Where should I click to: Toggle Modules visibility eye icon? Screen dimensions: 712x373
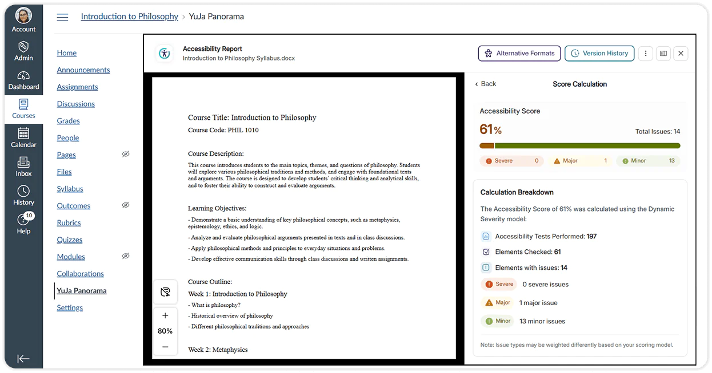click(126, 256)
